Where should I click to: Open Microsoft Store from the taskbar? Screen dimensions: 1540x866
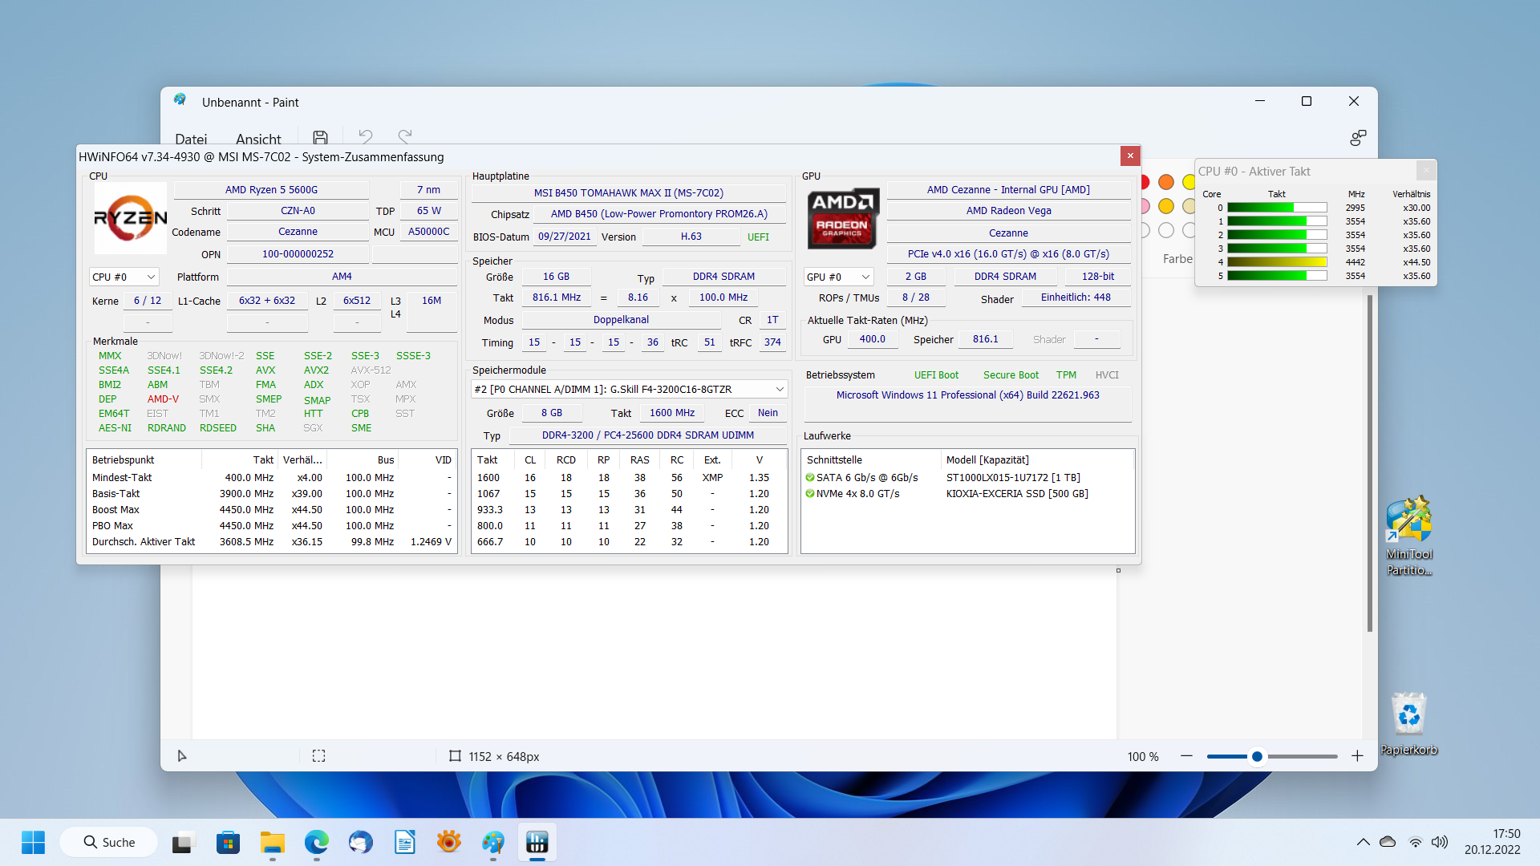[228, 842]
